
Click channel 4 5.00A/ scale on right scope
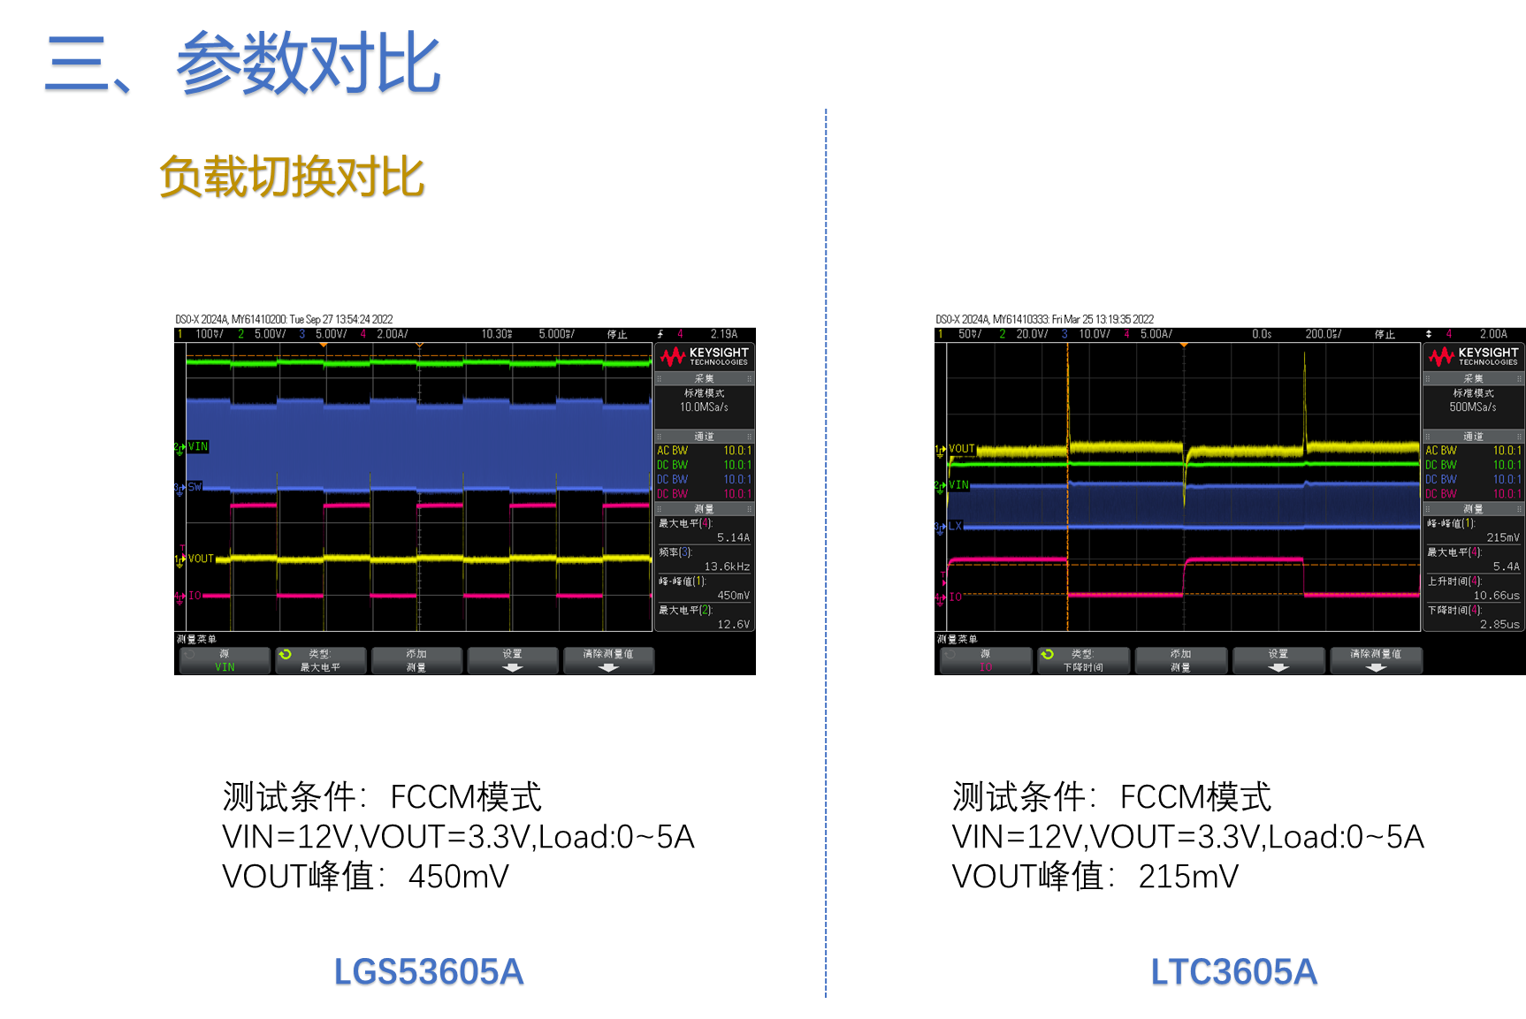(1156, 334)
